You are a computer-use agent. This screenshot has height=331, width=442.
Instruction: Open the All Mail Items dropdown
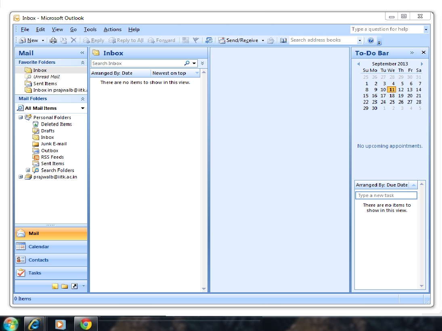tap(83, 108)
